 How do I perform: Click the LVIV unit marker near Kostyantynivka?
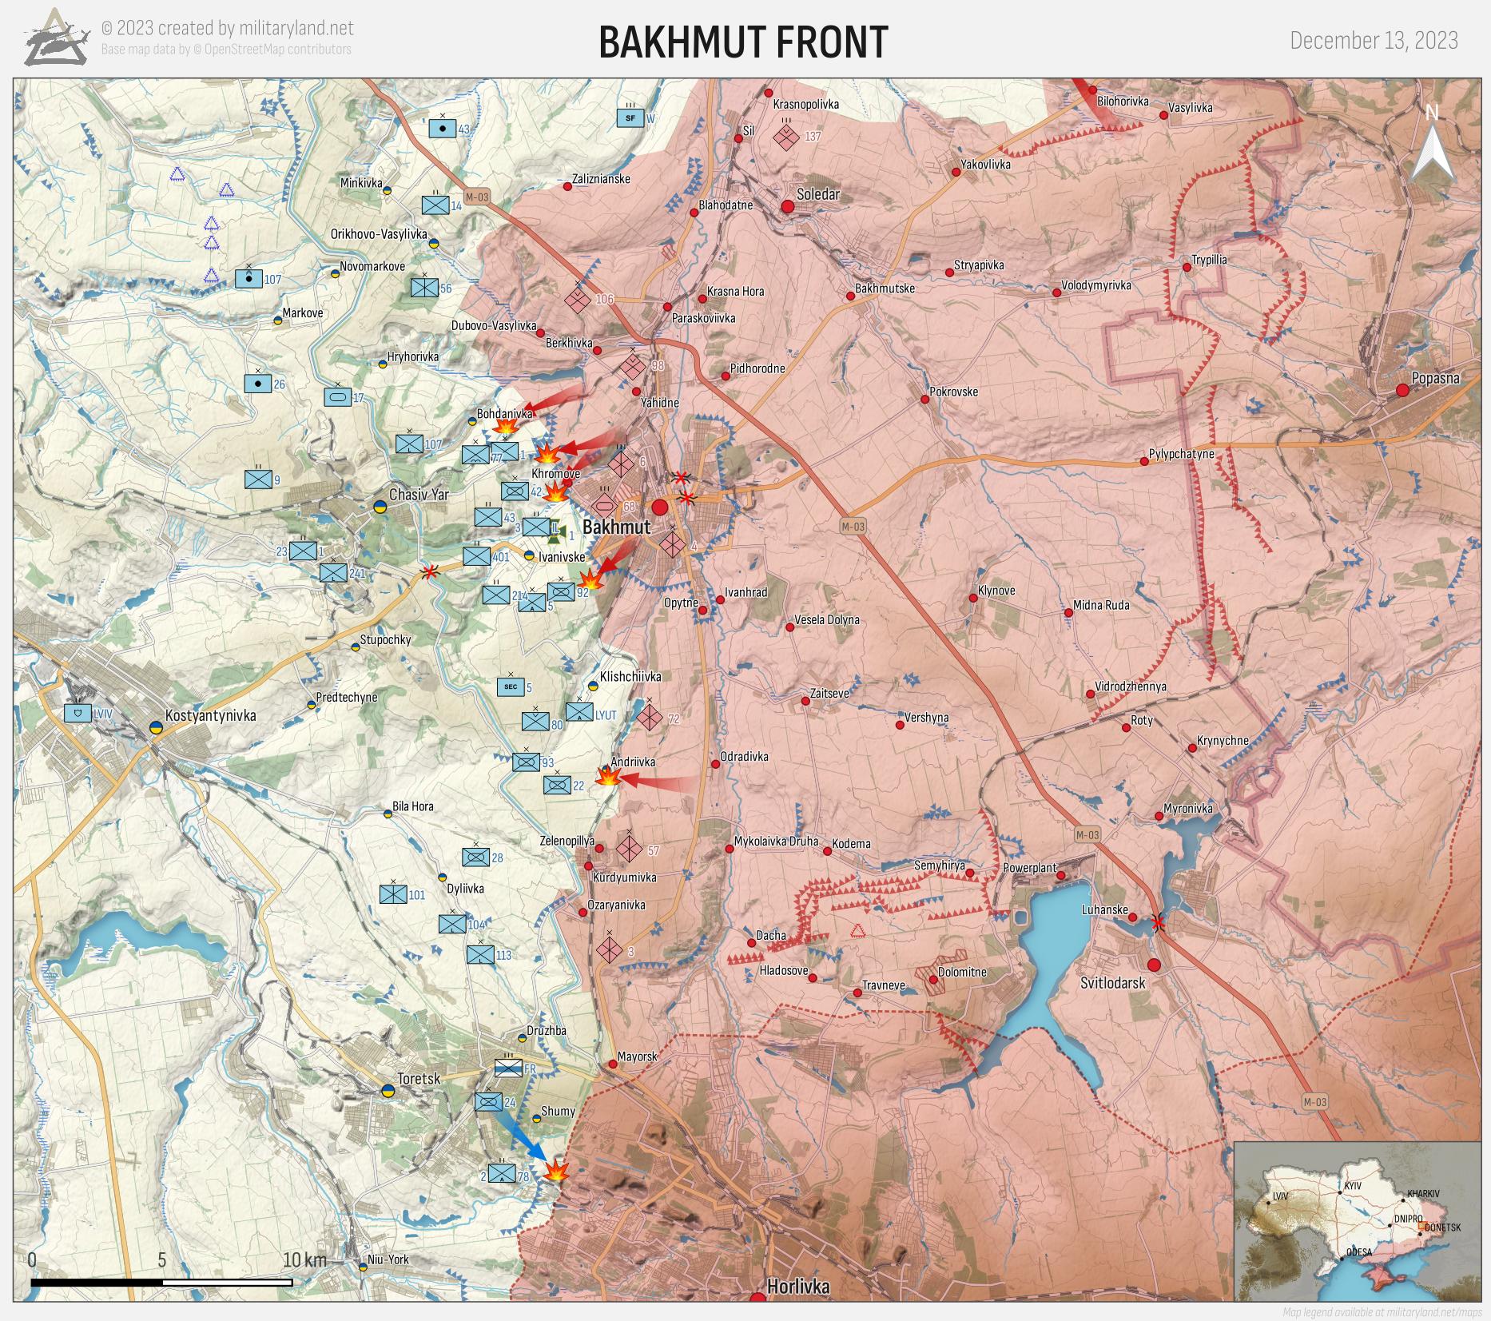pyautogui.click(x=78, y=713)
